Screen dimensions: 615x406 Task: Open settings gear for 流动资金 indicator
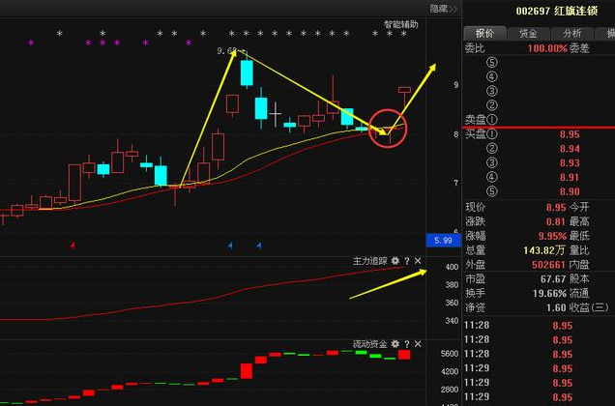(395, 343)
